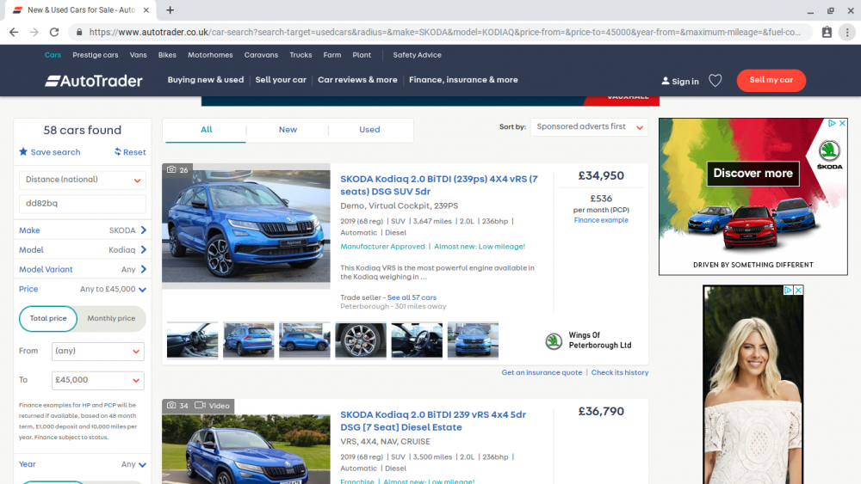Open Sort by dropdown
This screenshot has height=484, width=861.
[589, 127]
